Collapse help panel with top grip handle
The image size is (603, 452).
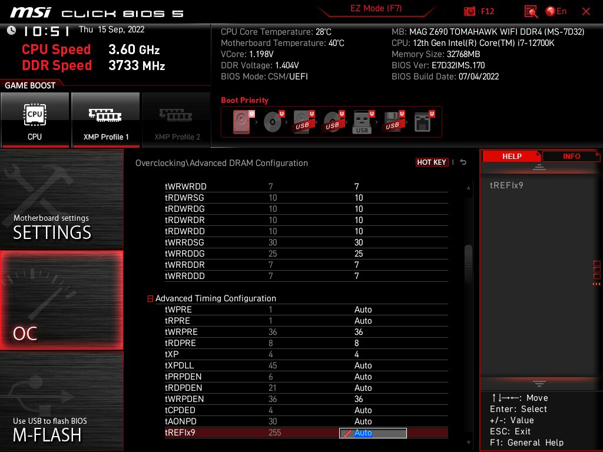click(539, 167)
